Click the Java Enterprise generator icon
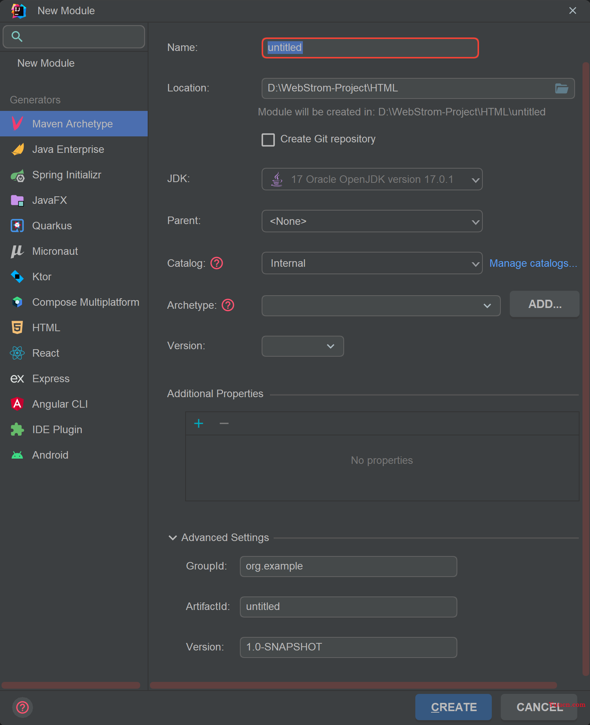Viewport: 590px width, 725px height. [x=18, y=149]
